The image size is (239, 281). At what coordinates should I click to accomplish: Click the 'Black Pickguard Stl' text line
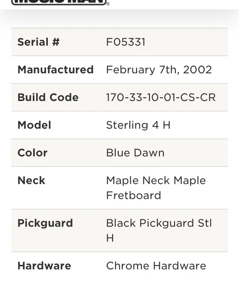pyautogui.click(x=159, y=223)
